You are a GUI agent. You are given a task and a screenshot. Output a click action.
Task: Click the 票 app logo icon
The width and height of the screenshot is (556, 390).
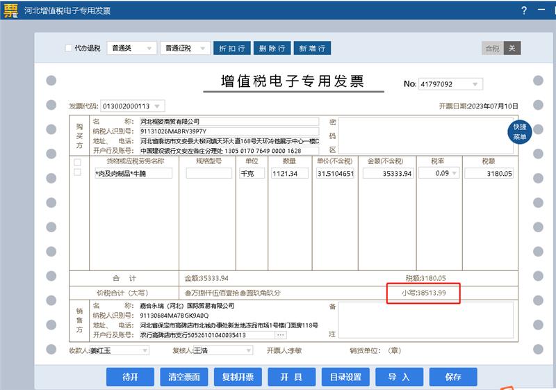tap(10, 10)
